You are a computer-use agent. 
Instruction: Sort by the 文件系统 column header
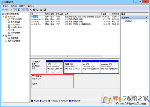59,14
